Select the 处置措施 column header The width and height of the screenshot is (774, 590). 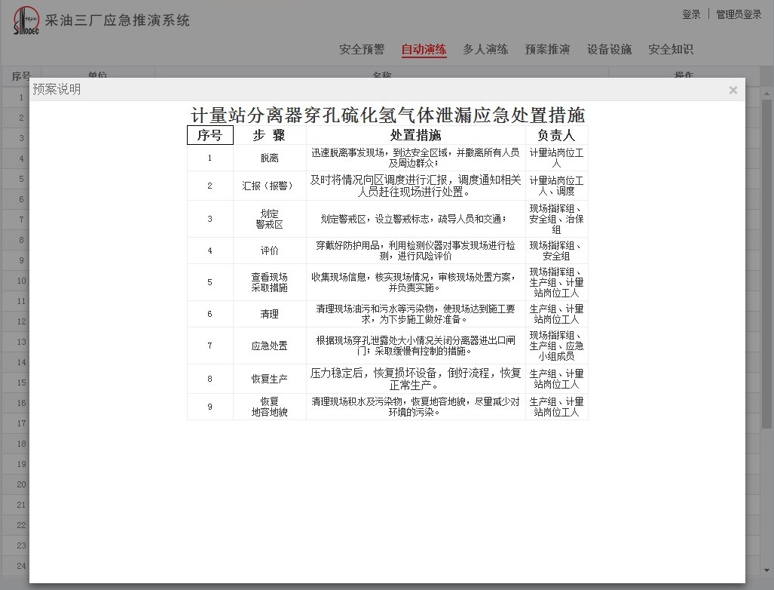click(x=415, y=136)
